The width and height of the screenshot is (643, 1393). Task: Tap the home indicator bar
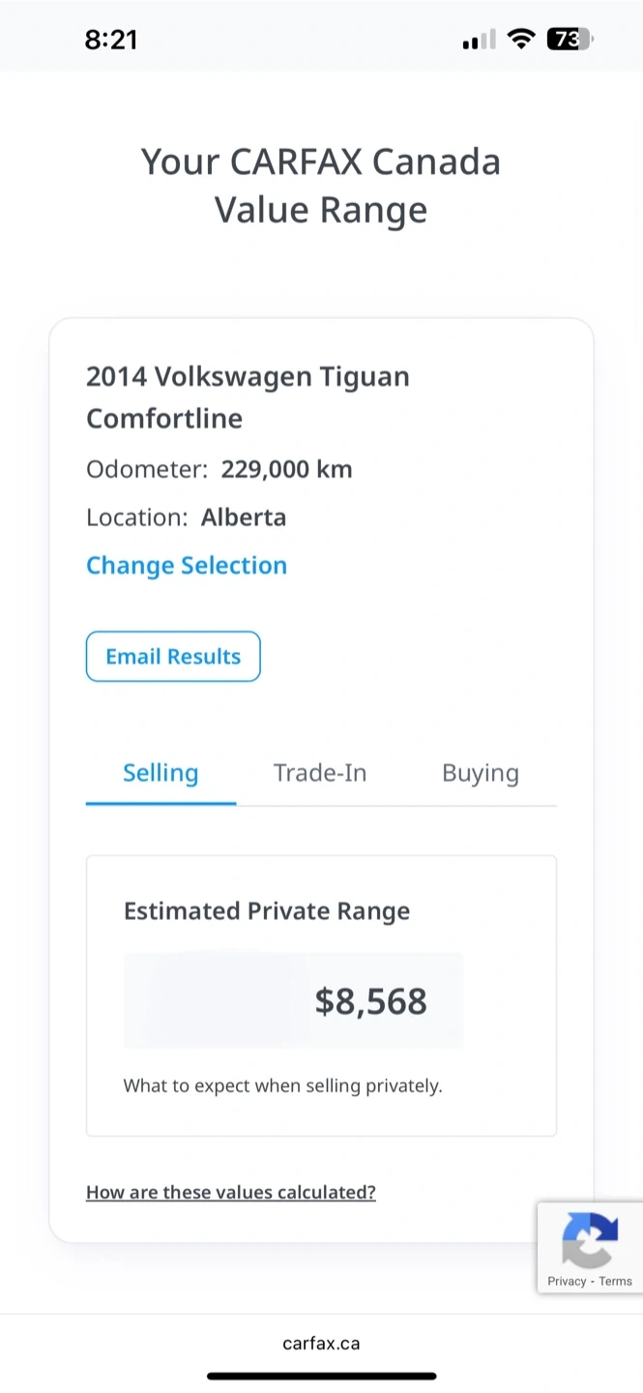(321, 1376)
